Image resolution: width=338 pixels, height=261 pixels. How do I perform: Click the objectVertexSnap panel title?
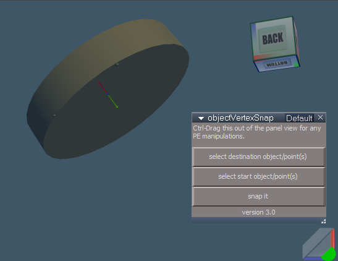(x=240, y=118)
